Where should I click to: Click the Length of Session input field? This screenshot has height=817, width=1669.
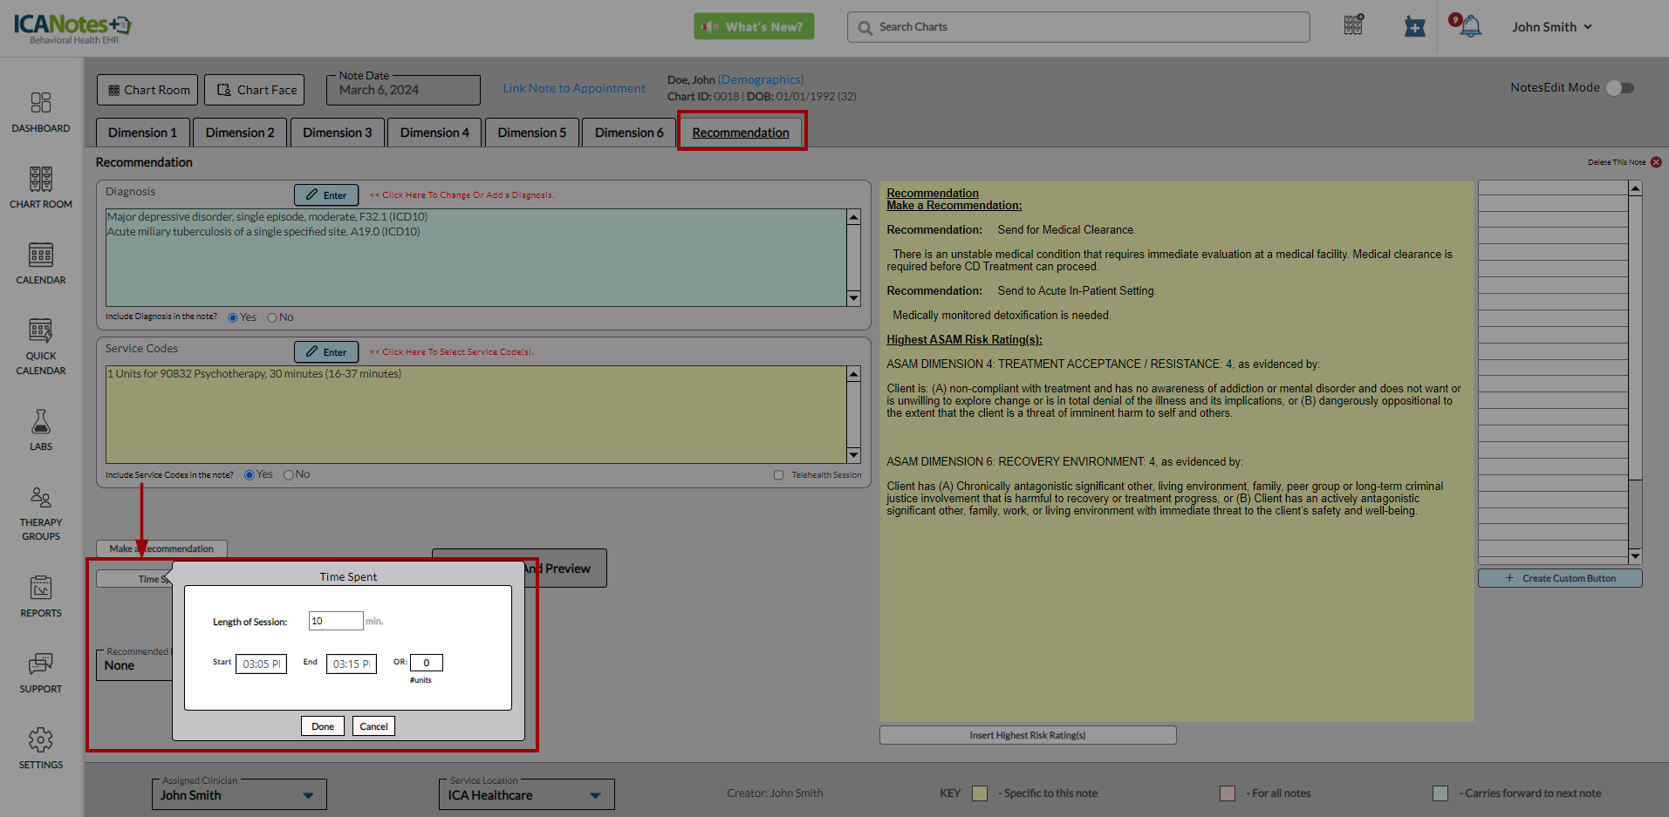click(x=336, y=621)
